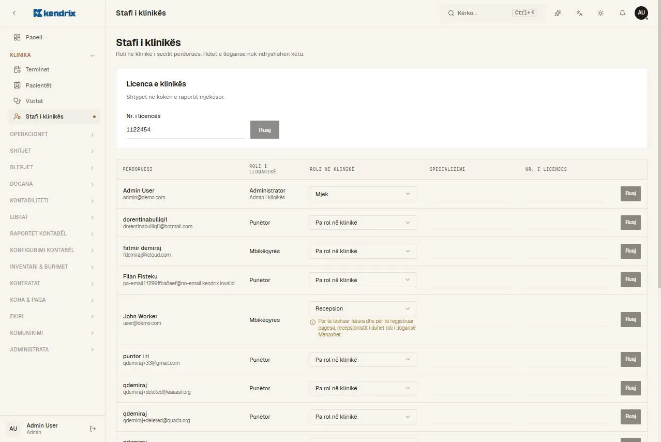Image resolution: width=661 pixels, height=442 pixels.
Task: Expand the KONTABILITETI section
Action: (x=53, y=201)
